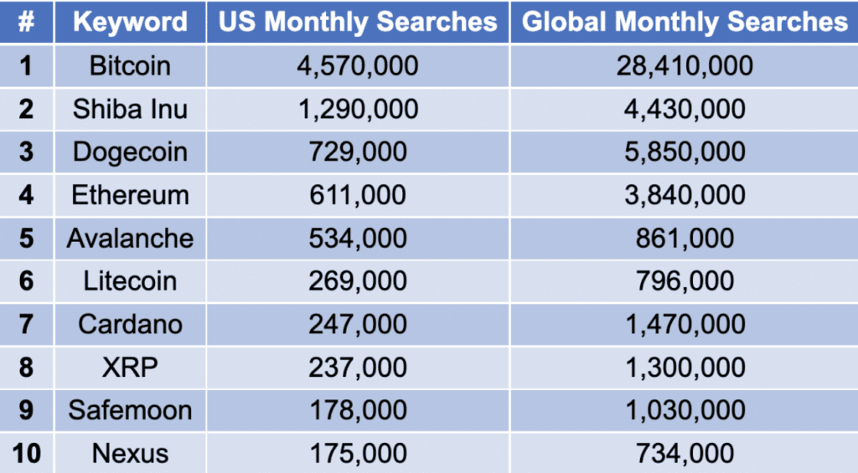Click rank number 10 cell
858x473 pixels.
(x=26, y=454)
